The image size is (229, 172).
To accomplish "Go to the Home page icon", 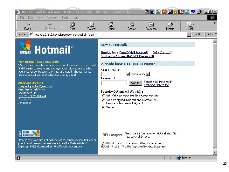I will click(111, 24).
